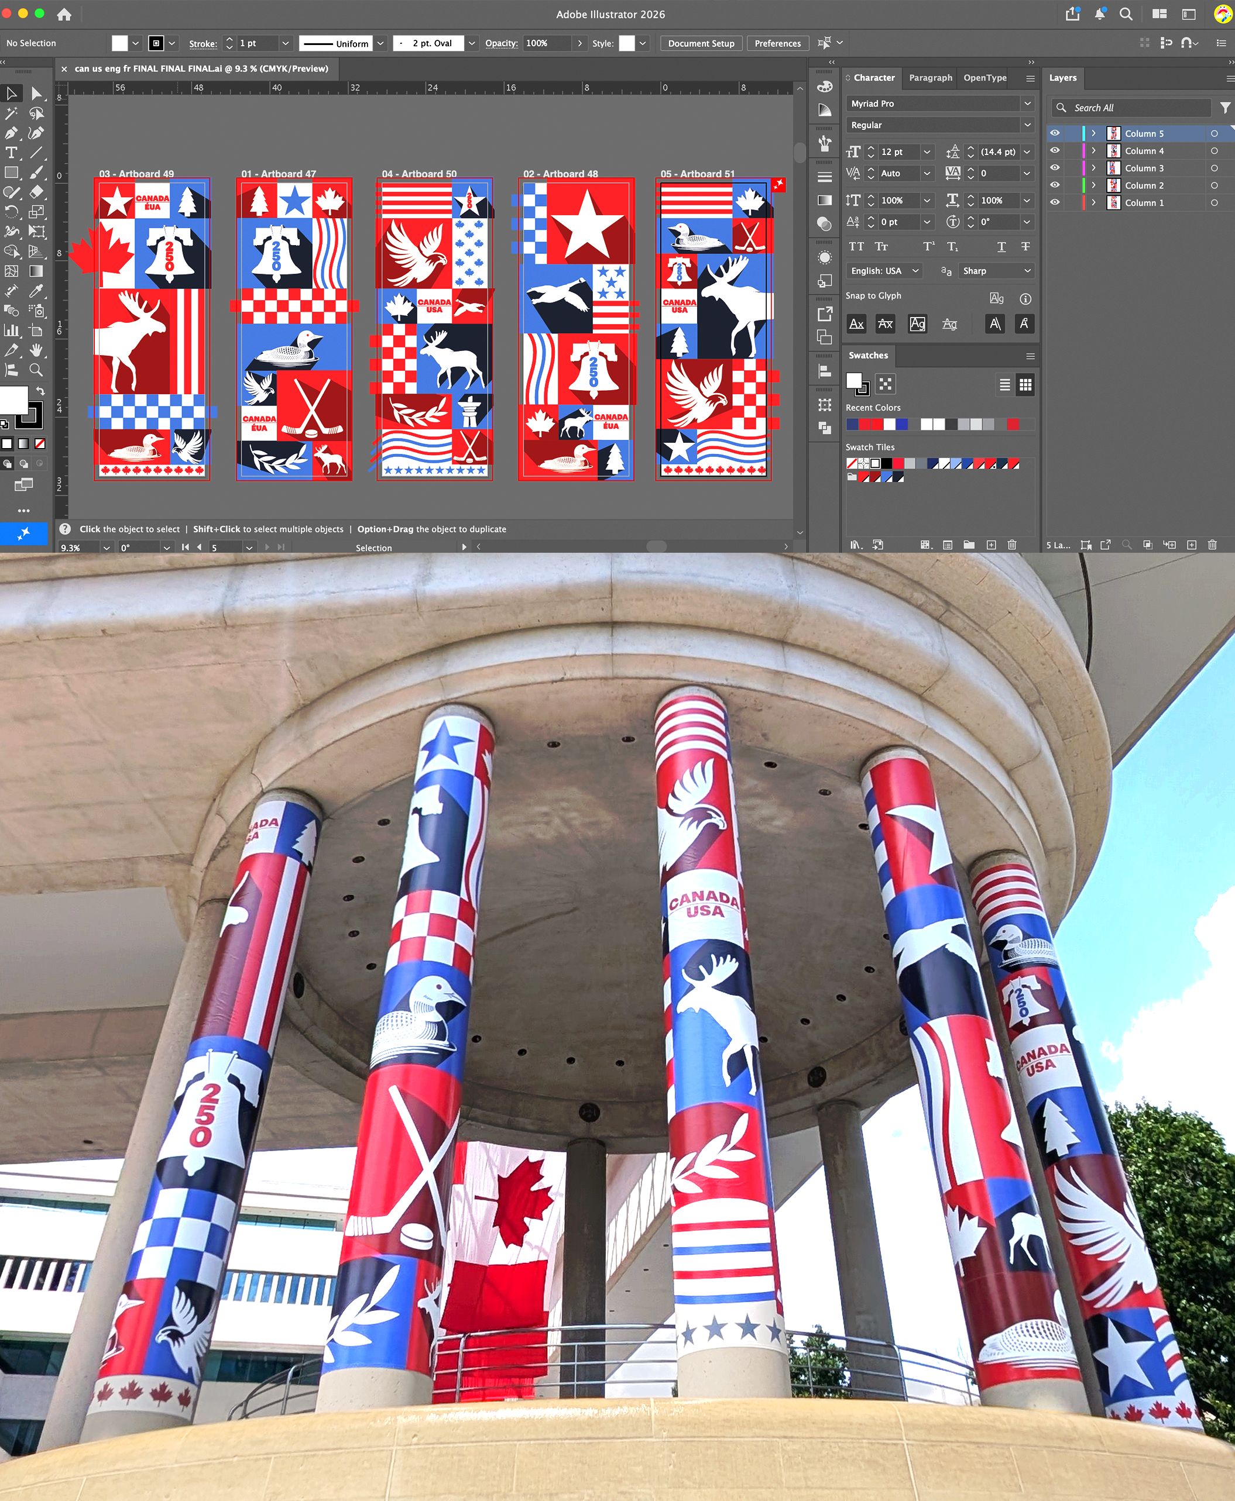Viewport: 1235px width, 1501px height.
Task: Select the Paintbrush tool
Action: point(37,173)
